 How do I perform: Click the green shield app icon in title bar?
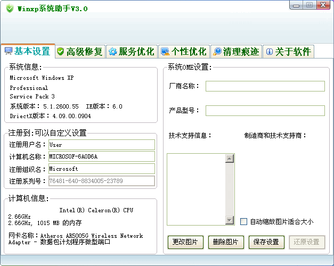10,9
